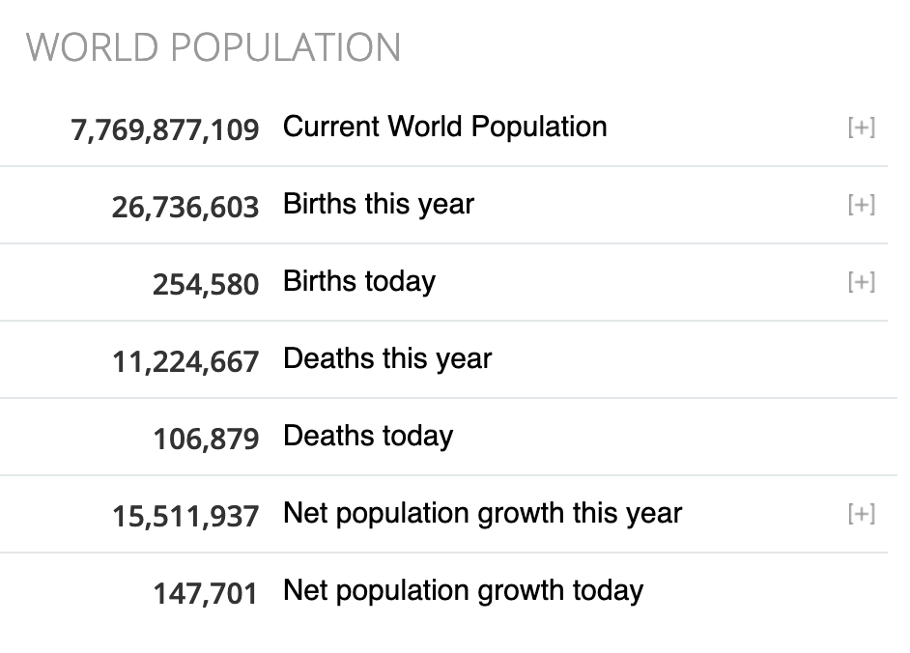This screenshot has width=910, height=653.
Task: Expand the Births this year row
Action: 861,205
